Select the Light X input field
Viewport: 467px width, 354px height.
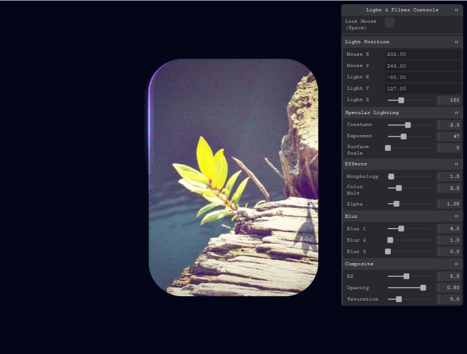(423, 77)
